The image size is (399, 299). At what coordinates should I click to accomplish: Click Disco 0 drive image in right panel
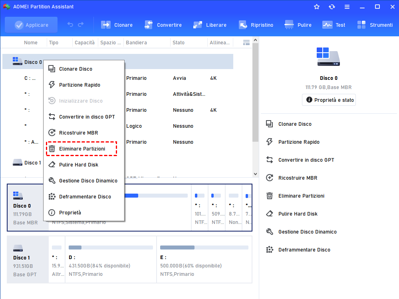pos(328,57)
